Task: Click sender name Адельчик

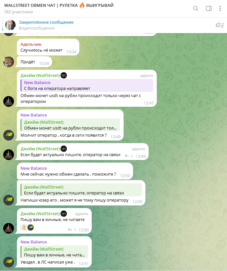Action: tap(31, 44)
